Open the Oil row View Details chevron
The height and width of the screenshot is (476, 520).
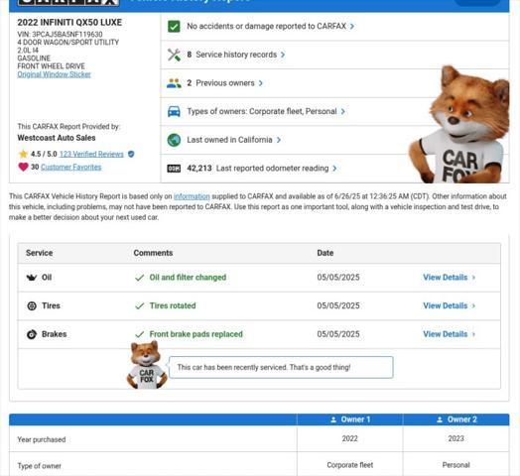coord(473,278)
